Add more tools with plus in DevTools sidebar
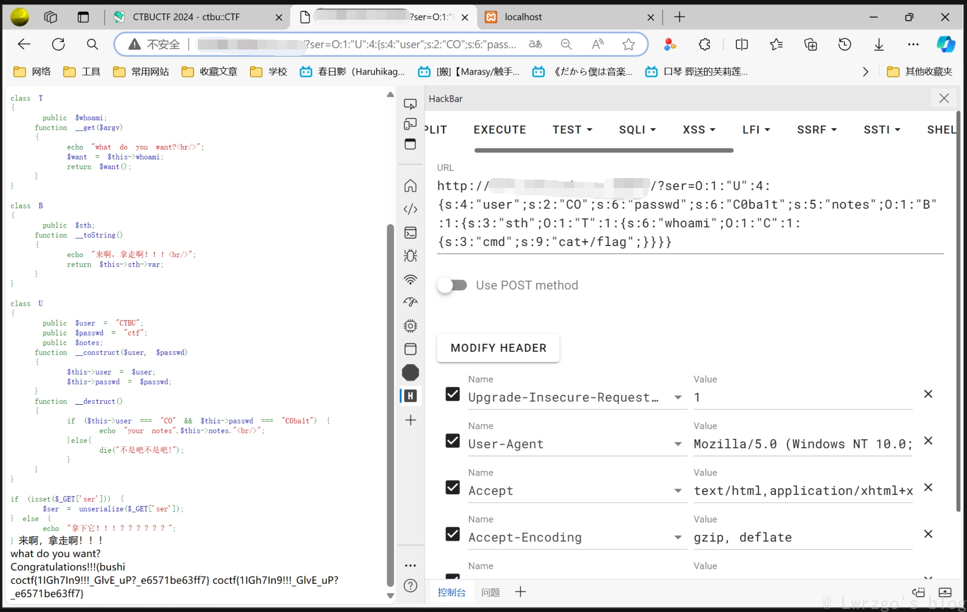Screen dimensions: 967x612 click(x=410, y=420)
